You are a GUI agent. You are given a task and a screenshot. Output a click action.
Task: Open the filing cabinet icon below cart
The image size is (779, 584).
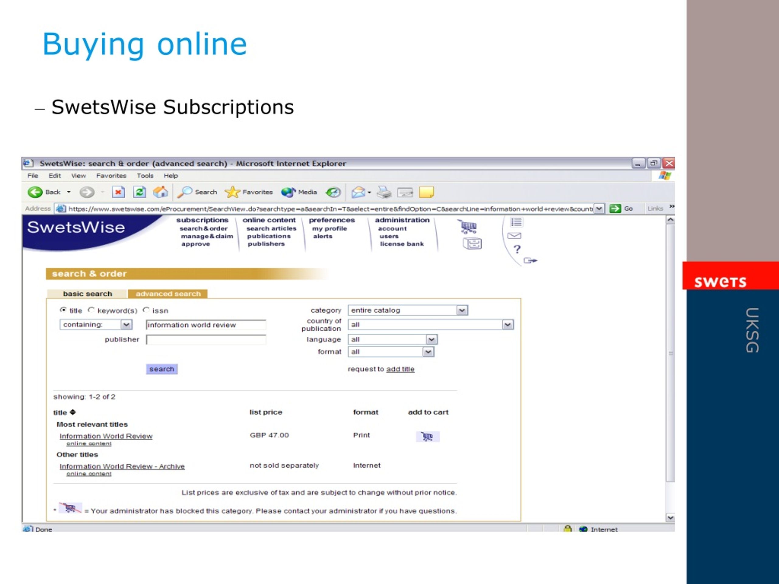point(472,244)
